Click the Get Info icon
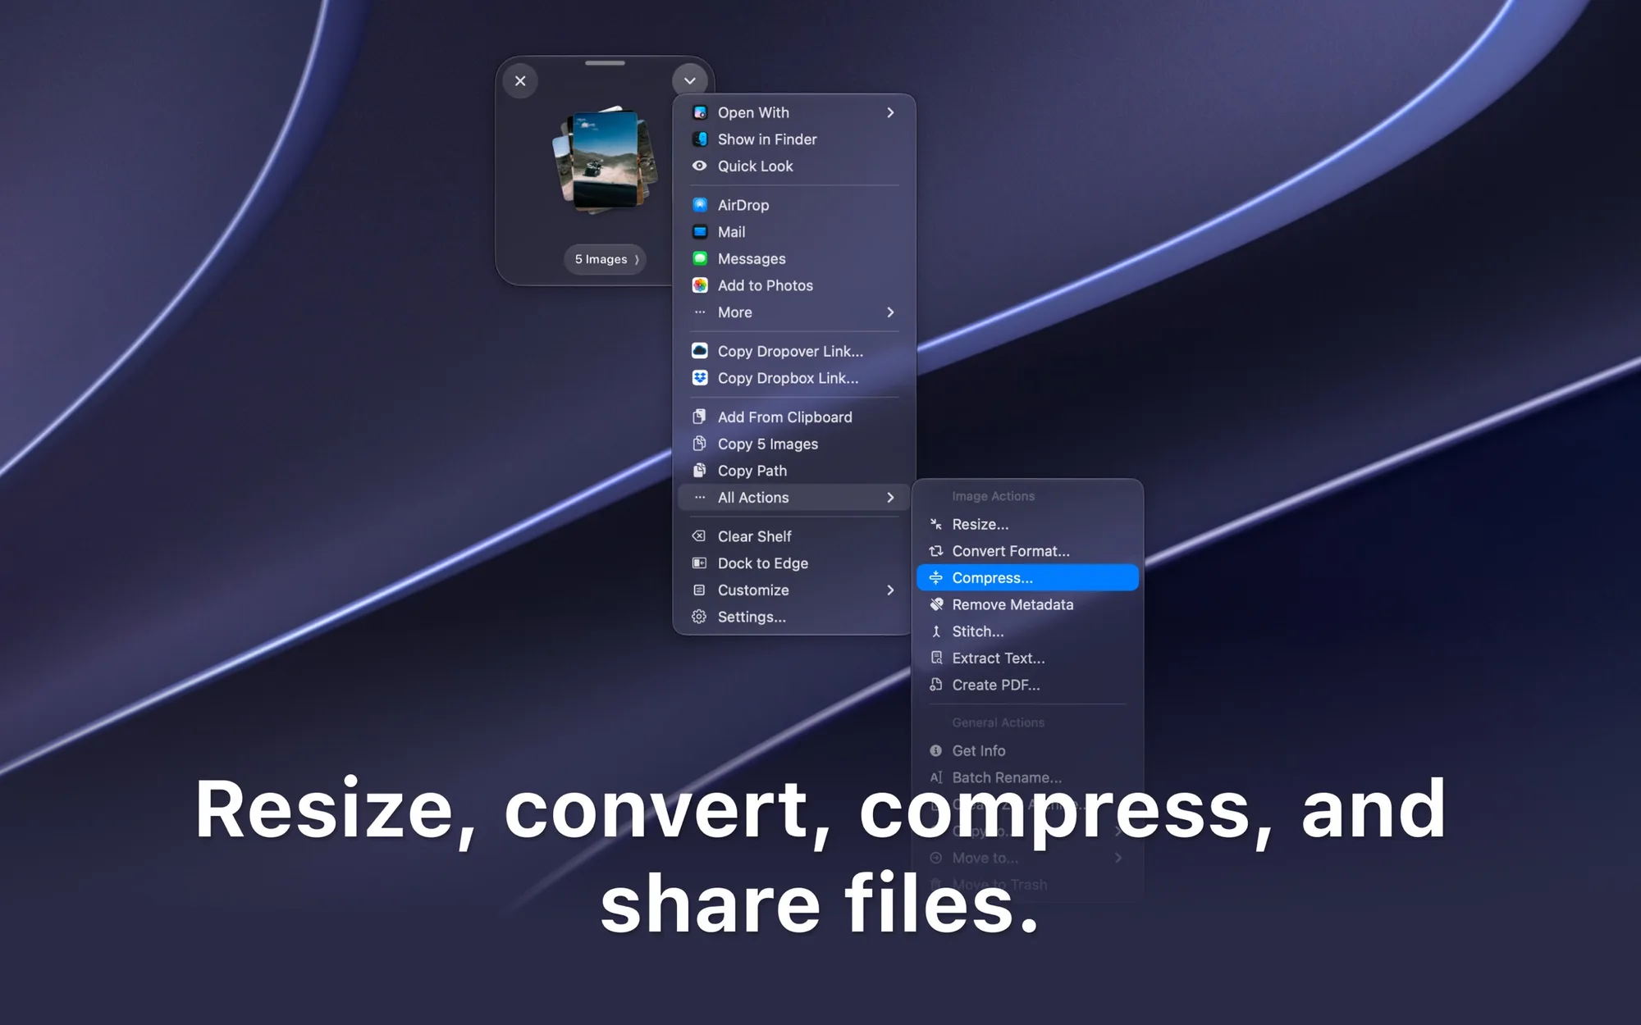The image size is (1641, 1025). (x=935, y=750)
